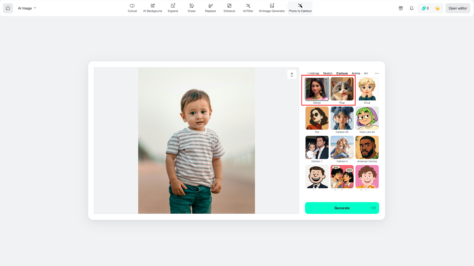Open the notifications bell
This screenshot has width=474, height=266.
(411, 8)
